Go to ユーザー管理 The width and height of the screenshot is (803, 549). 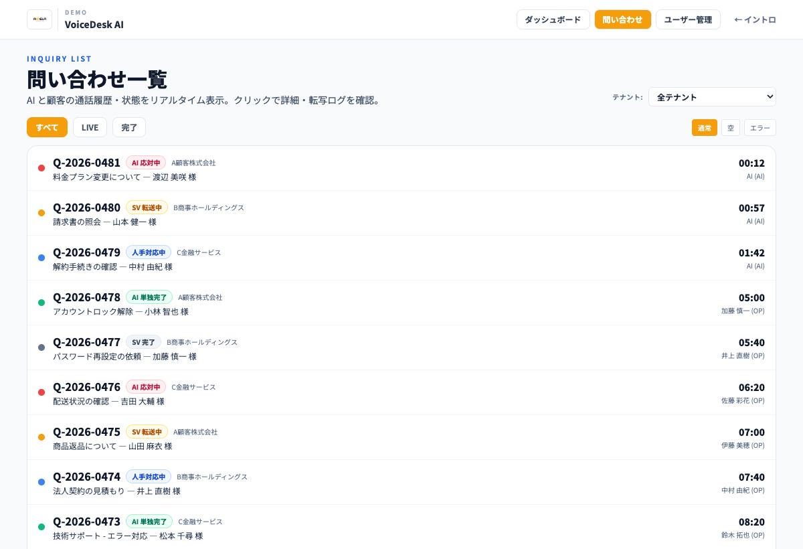click(688, 19)
